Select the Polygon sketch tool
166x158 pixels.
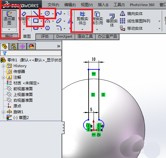click(x=47, y=28)
